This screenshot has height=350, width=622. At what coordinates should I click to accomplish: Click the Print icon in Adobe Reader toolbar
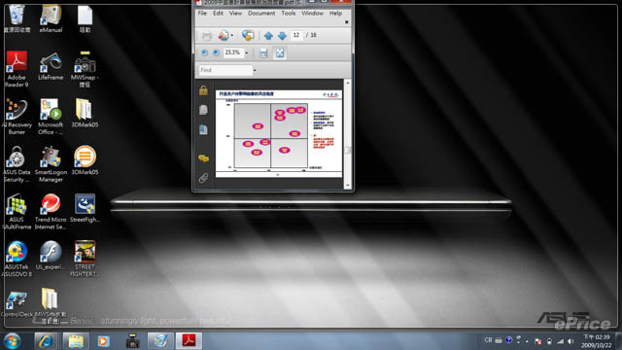(x=207, y=36)
